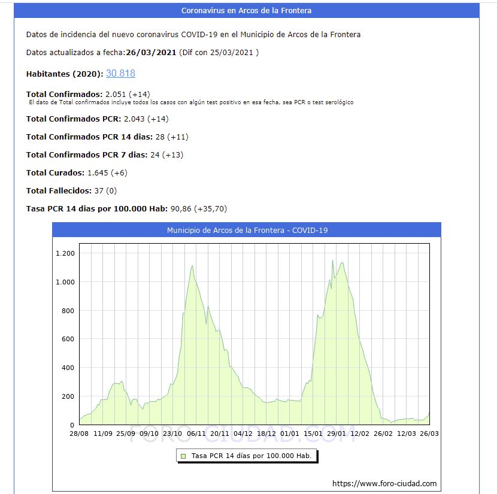This screenshot has height=494, width=497.
Task: Click the legend label 'Tasa PCR 14 días por 100.000 Hab.'
Action: click(x=251, y=456)
